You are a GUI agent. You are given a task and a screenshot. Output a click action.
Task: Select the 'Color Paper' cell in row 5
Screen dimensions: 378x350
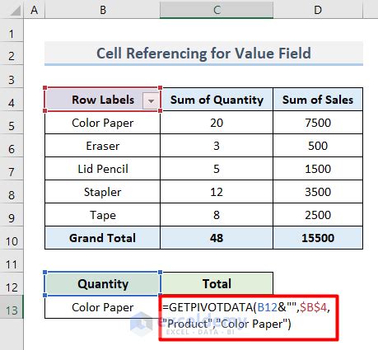103,123
